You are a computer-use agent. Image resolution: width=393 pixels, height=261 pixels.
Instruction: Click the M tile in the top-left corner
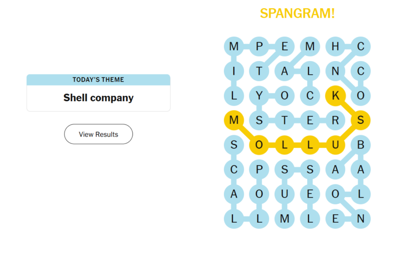pos(234,47)
